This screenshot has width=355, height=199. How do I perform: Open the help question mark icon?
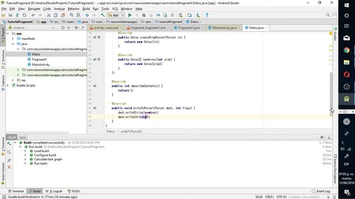(x=206, y=15)
